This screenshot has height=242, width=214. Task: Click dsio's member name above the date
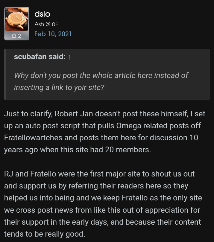tap(42, 14)
